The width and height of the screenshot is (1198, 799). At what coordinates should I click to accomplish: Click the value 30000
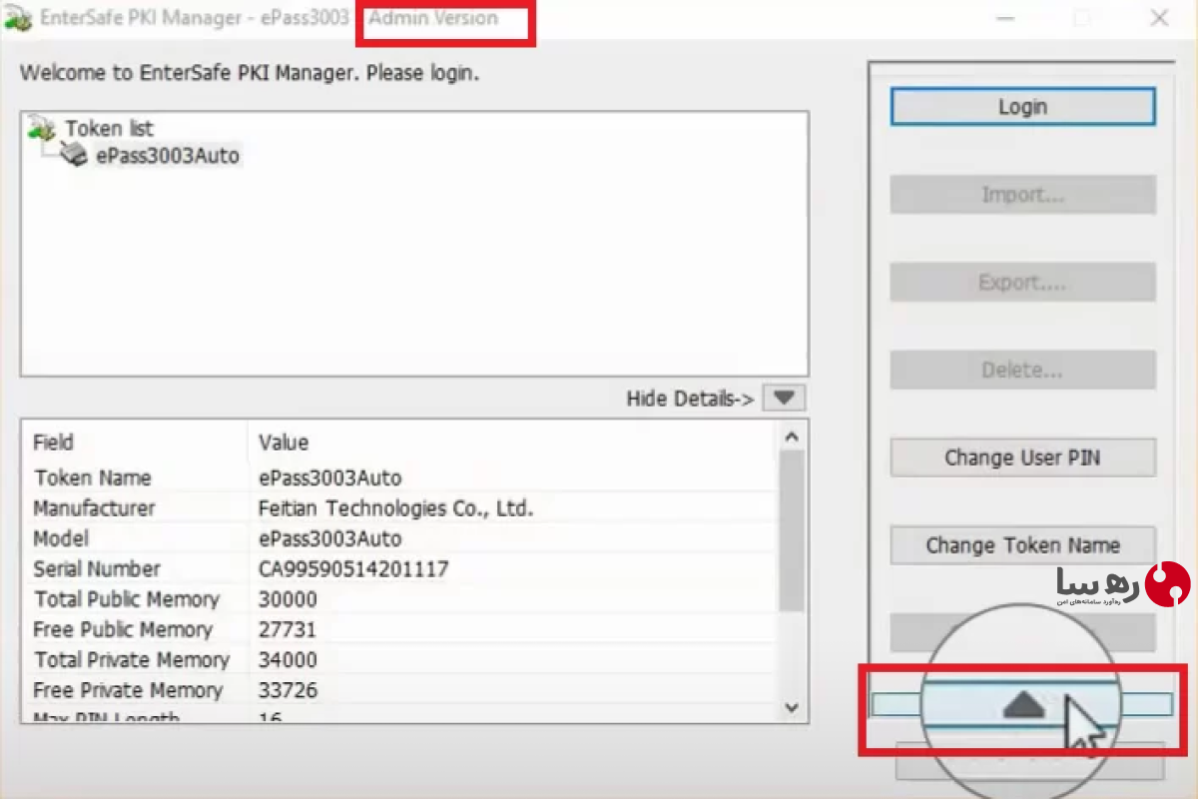[x=288, y=599]
